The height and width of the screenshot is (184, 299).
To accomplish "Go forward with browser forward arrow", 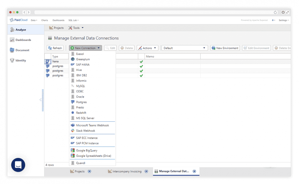I will tap(28, 12).
